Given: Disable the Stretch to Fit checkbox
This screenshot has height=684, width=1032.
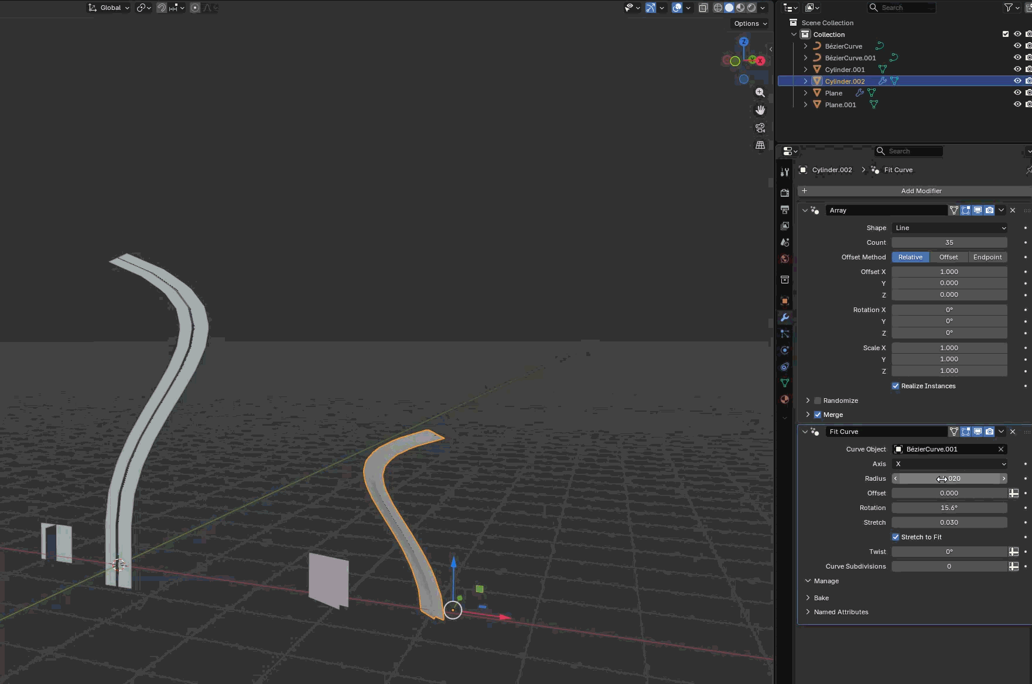Looking at the screenshot, I should [x=896, y=537].
